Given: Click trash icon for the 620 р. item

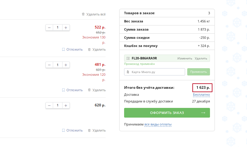Looking at the screenshot, I should [89, 130].
